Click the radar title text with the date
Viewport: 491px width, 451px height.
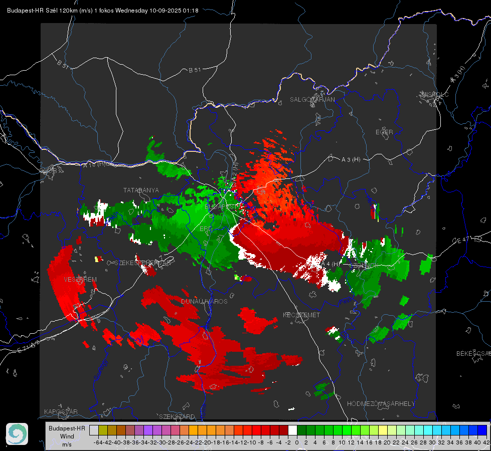point(103,11)
